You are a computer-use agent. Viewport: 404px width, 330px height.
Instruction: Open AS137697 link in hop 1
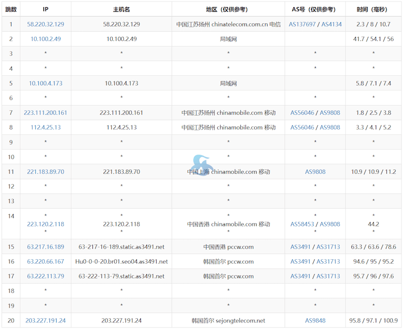click(302, 24)
